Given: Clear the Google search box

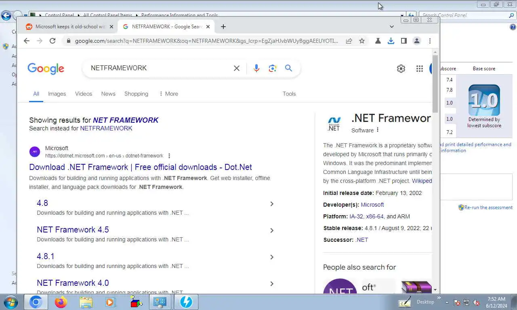Looking at the screenshot, I should [x=237, y=68].
